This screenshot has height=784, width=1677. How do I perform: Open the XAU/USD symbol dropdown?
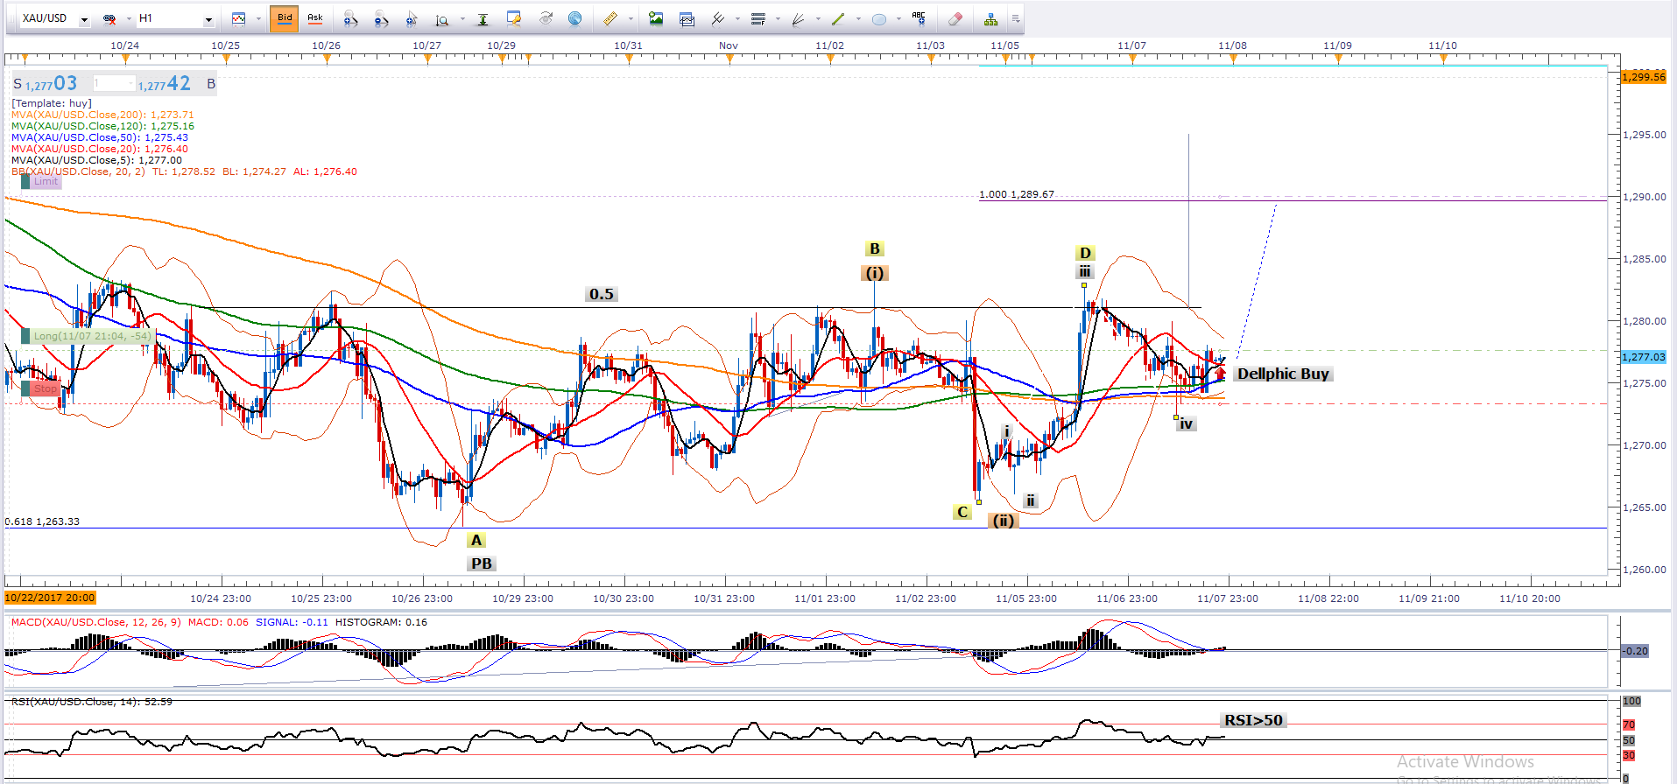click(84, 19)
